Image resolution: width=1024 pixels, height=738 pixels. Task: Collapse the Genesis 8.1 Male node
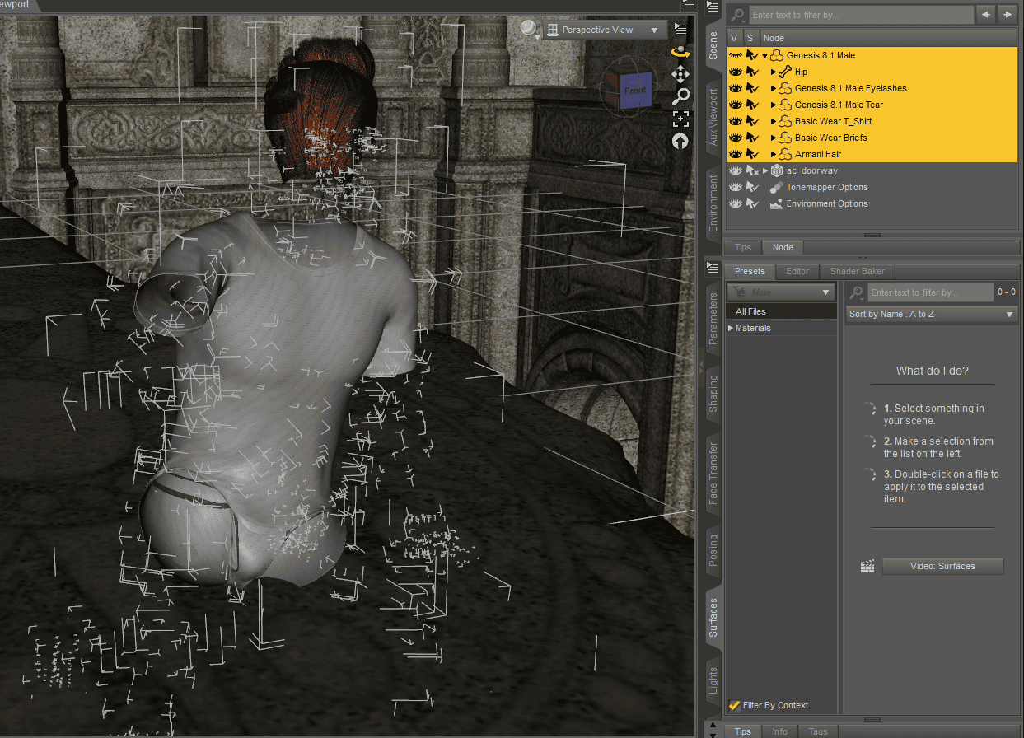coord(764,55)
